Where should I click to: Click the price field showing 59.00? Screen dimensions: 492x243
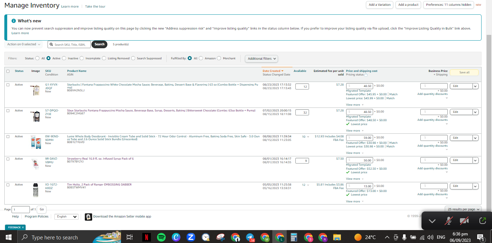click(360, 138)
